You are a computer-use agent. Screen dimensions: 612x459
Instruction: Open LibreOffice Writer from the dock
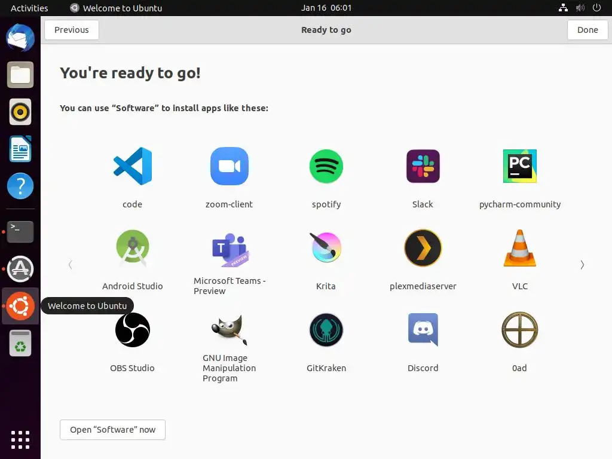20,149
